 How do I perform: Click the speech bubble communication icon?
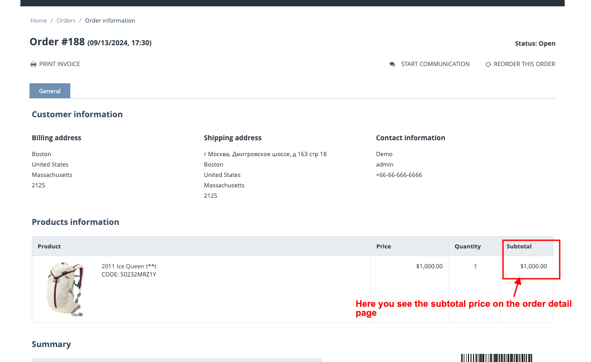point(392,64)
